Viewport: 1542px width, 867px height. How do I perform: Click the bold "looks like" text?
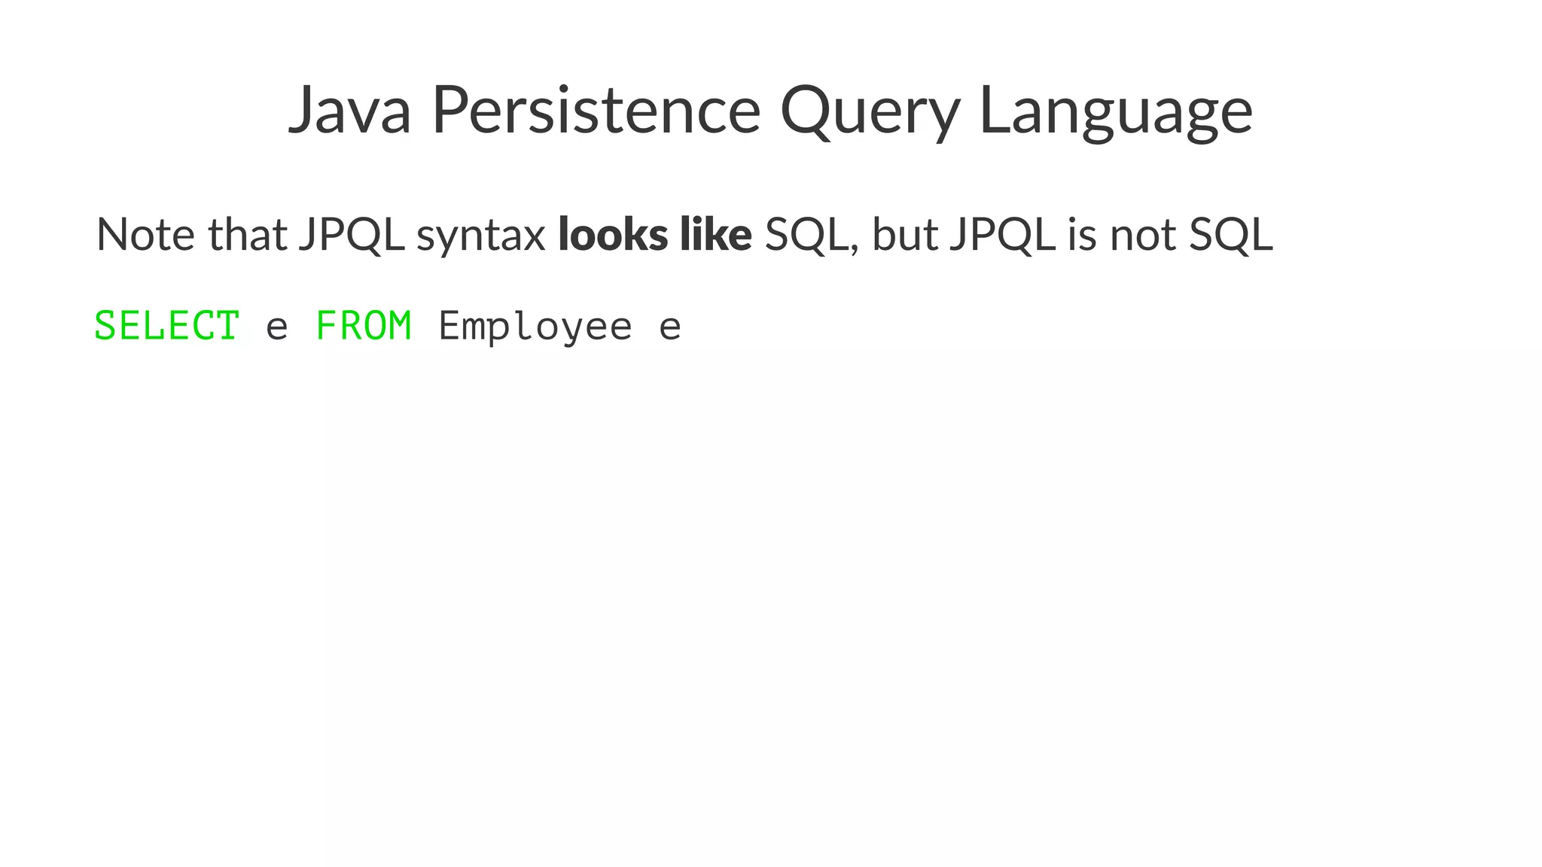(654, 235)
